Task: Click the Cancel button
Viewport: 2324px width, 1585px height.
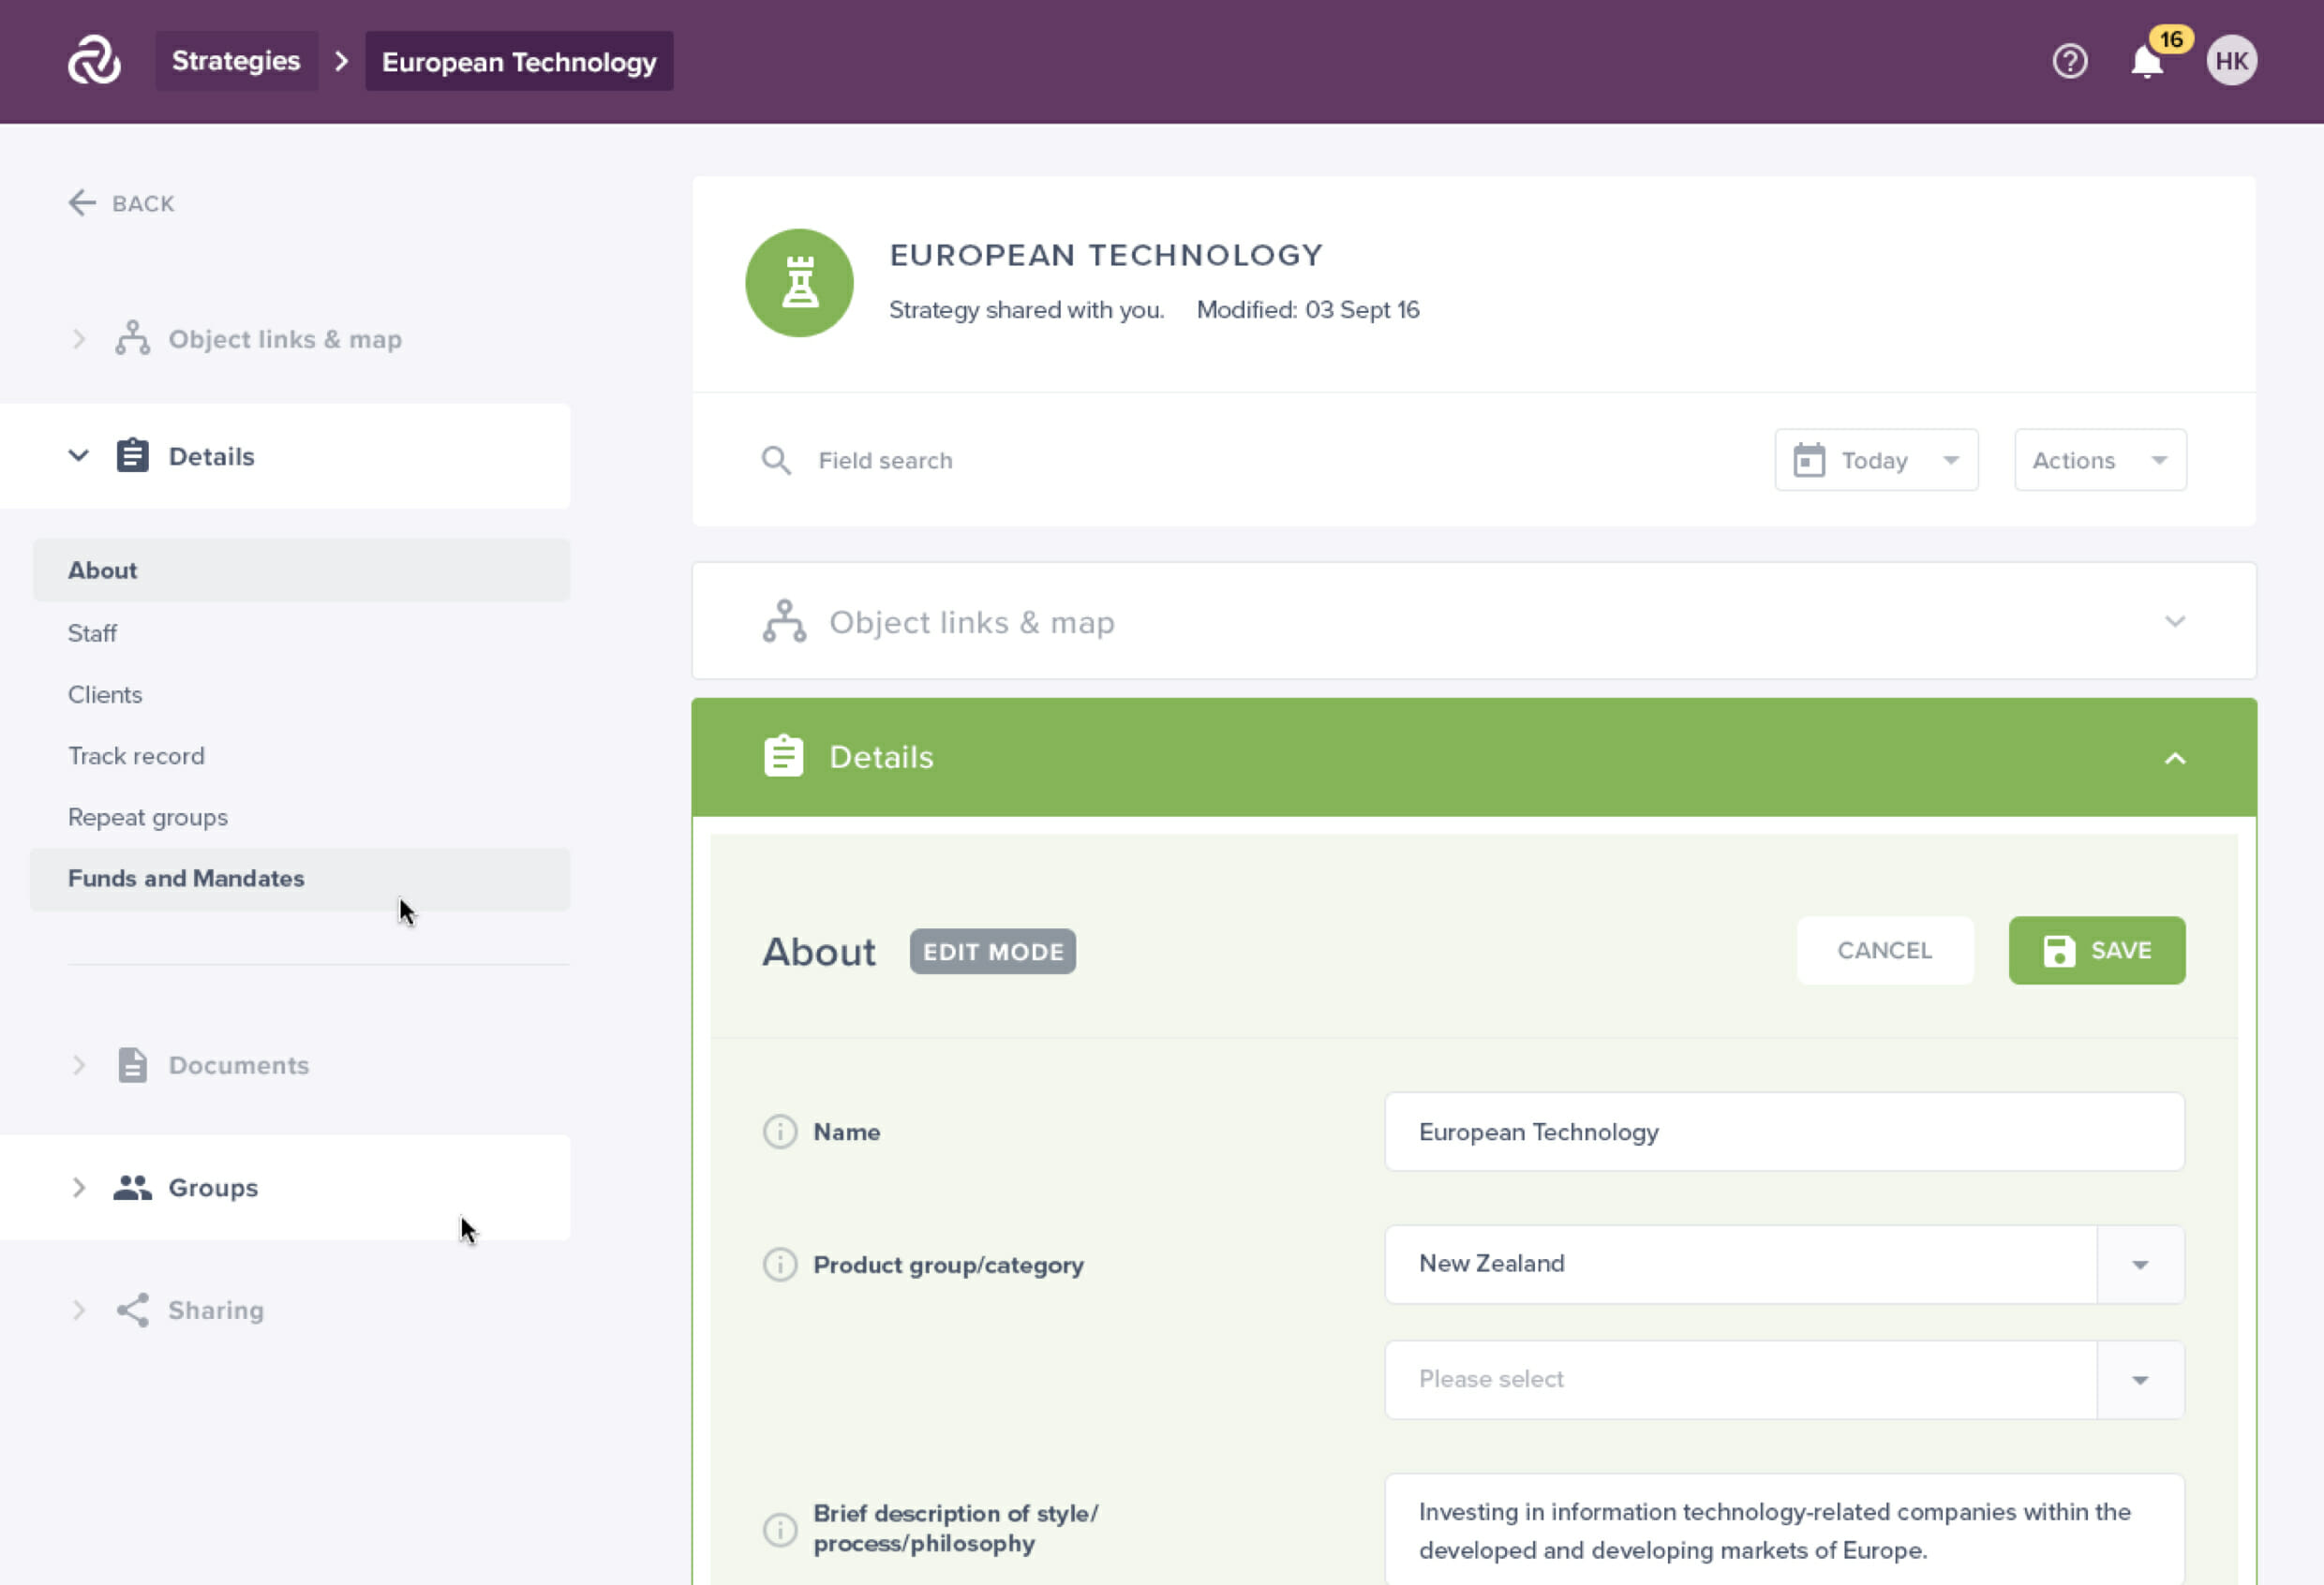Action: 1884,951
